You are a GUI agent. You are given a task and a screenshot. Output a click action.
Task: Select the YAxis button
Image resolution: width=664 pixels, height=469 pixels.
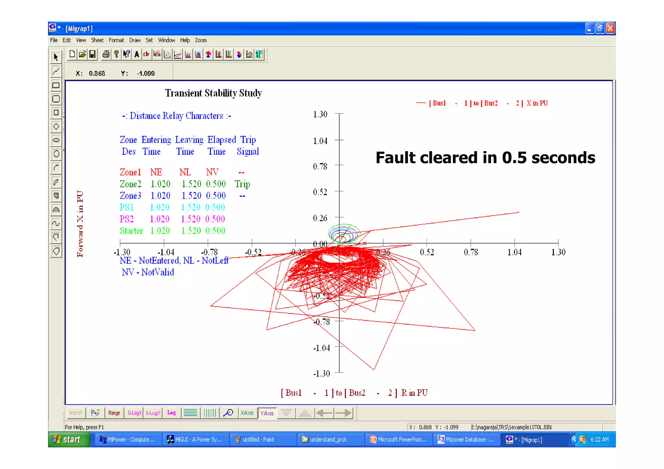pyautogui.click(x=267, y=413)
